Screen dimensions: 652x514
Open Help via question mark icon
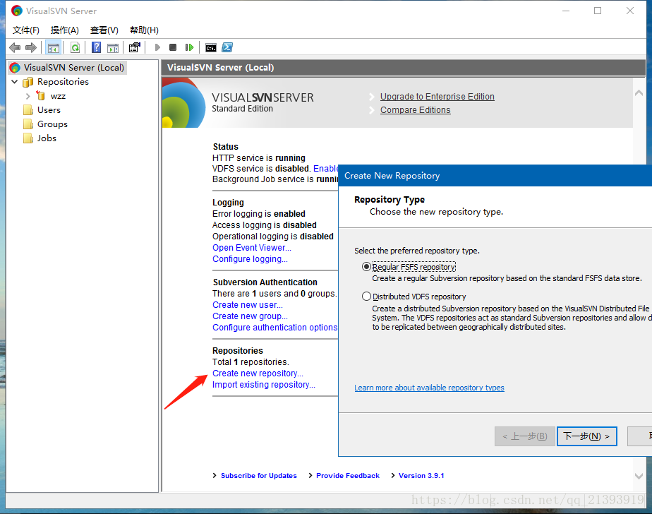[x=96, y=47]
